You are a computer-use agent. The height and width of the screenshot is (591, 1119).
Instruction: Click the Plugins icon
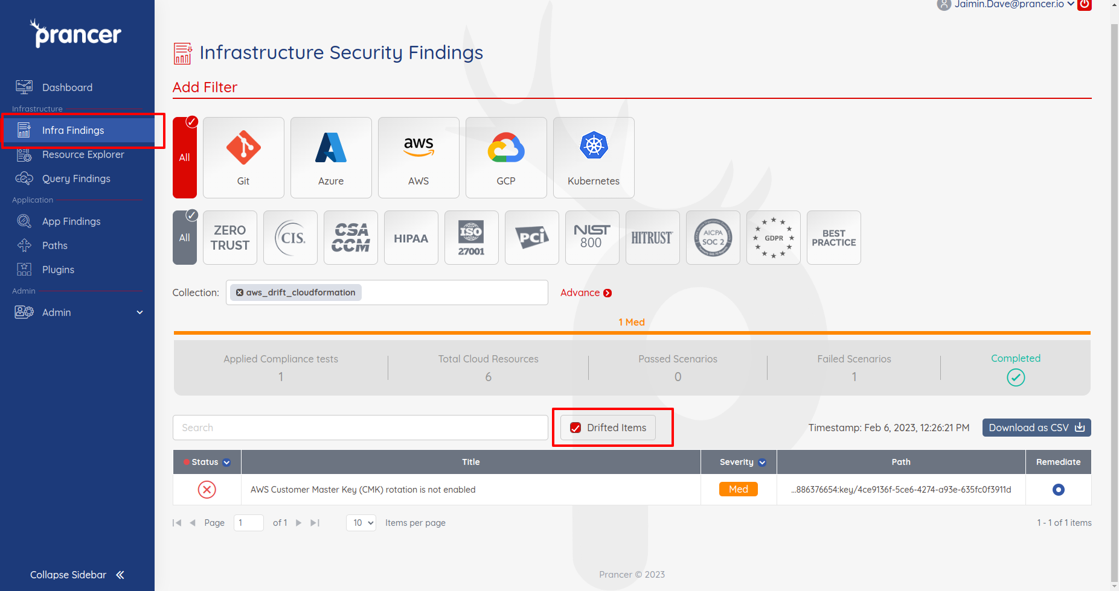[x=24, y=270]
